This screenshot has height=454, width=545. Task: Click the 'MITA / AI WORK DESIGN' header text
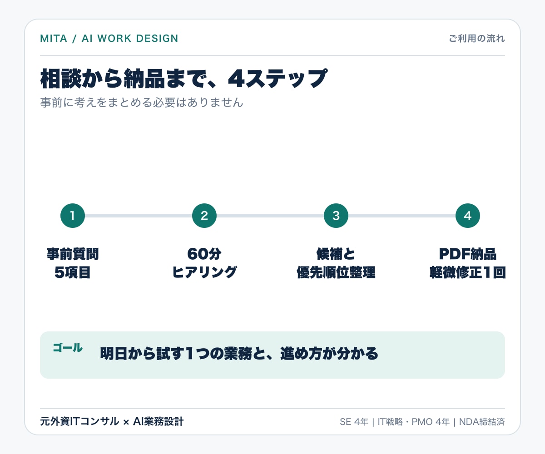click(x=109, y=39)
